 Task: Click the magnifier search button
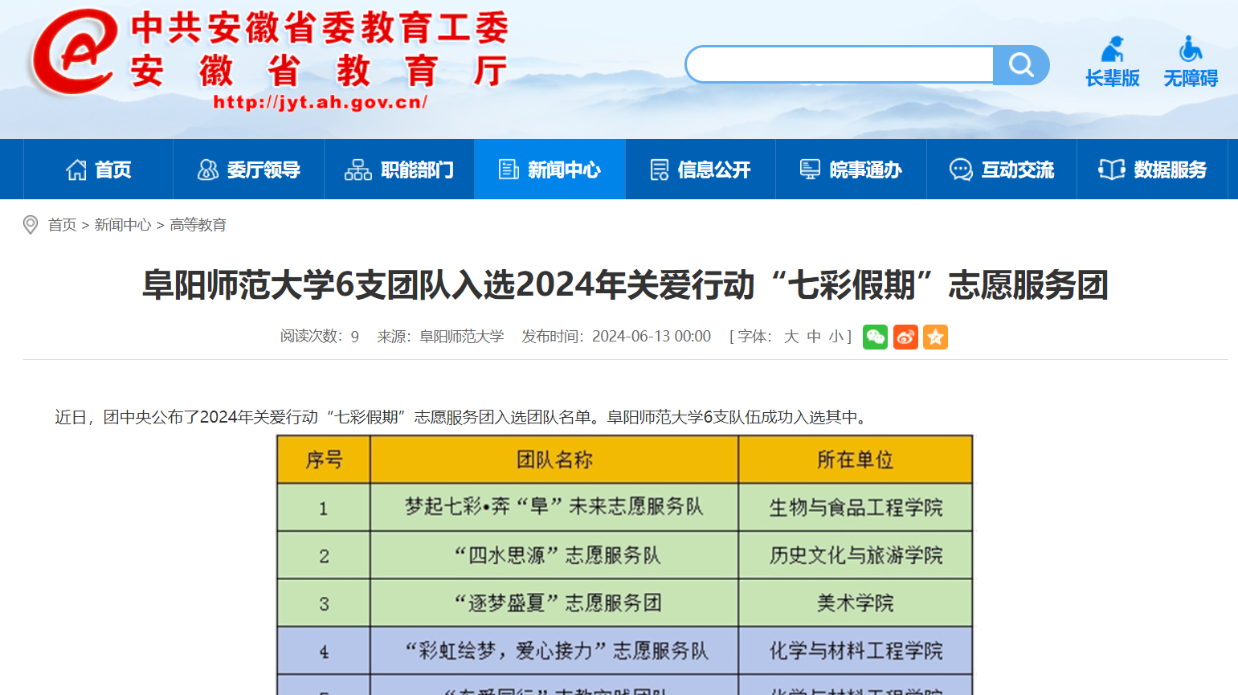[1020, 65]
